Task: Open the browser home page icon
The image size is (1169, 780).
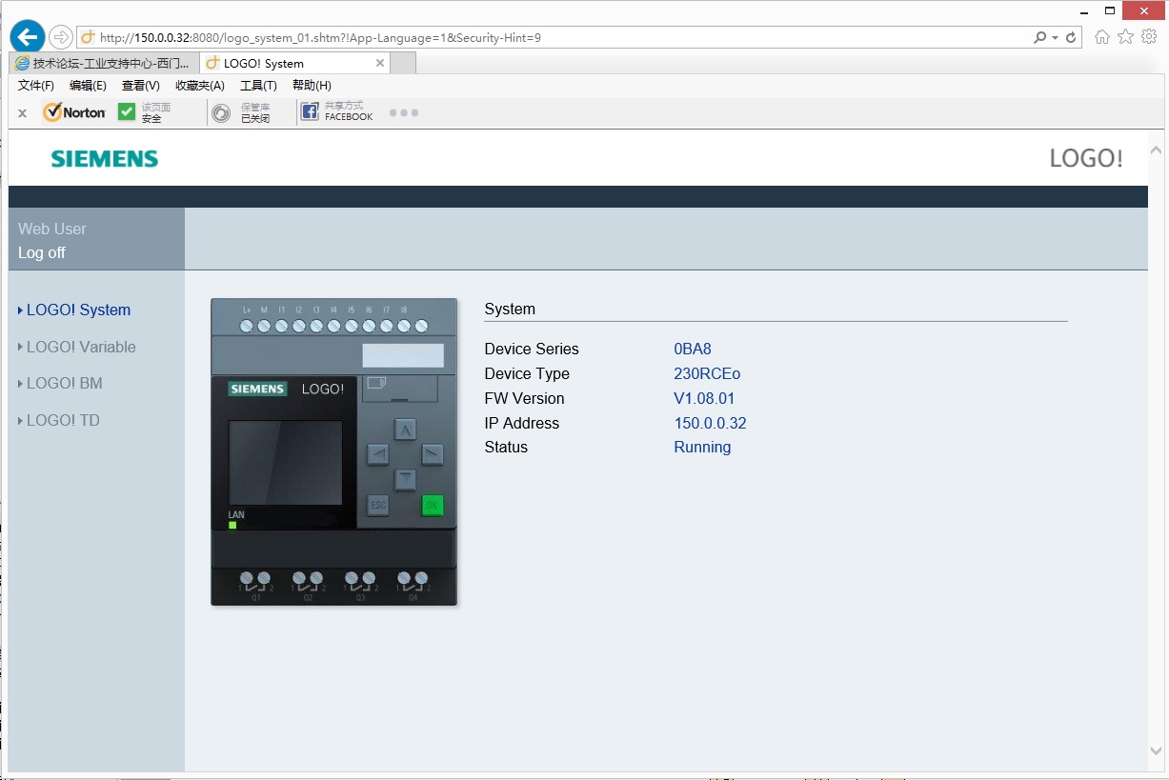Action: [x=1102, y=37]
